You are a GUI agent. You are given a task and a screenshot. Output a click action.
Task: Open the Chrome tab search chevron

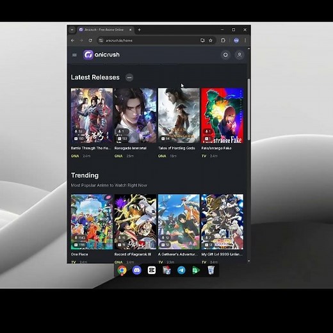click(x=72, y=29)
